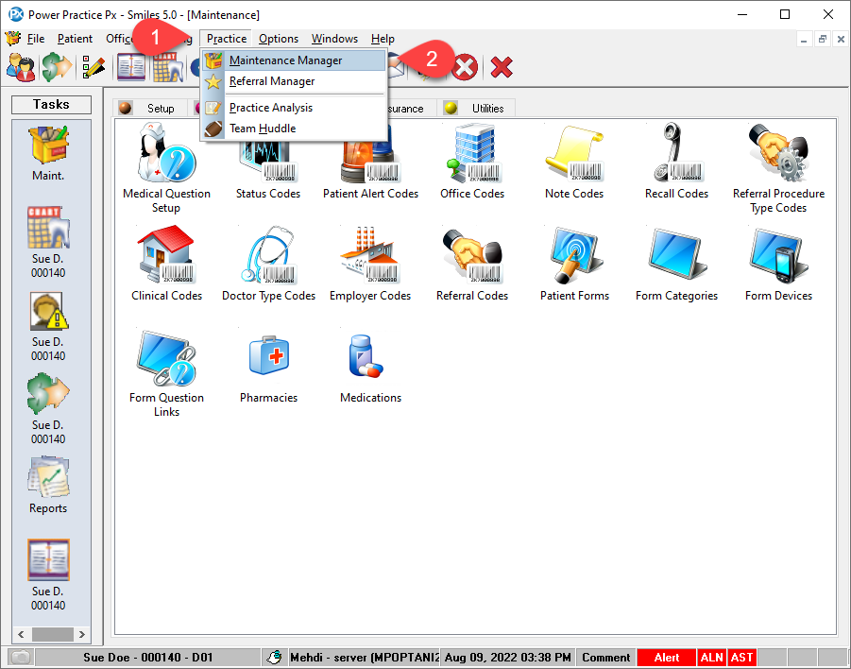Open Patient Alert Codes

click(x=370, y=168)
